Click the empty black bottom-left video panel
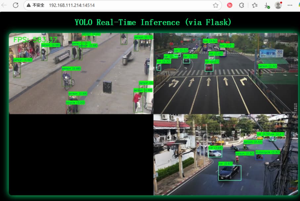Viewport: 300px width, 201px height. [x=81, y=154]
